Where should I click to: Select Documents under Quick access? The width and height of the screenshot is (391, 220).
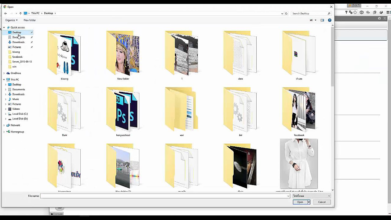tap(18, 37)
